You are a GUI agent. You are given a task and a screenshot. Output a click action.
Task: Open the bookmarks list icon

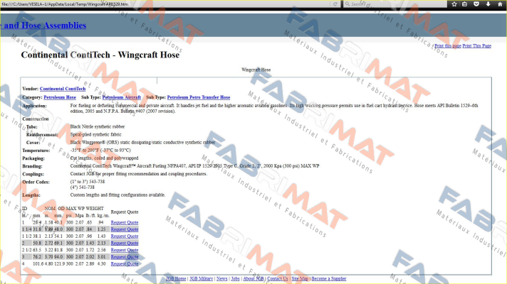coord(465,4)
